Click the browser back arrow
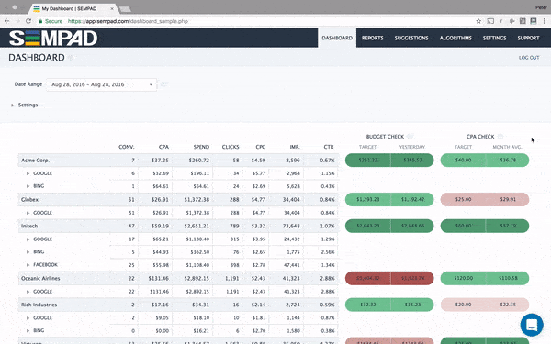 click(6, 21)
